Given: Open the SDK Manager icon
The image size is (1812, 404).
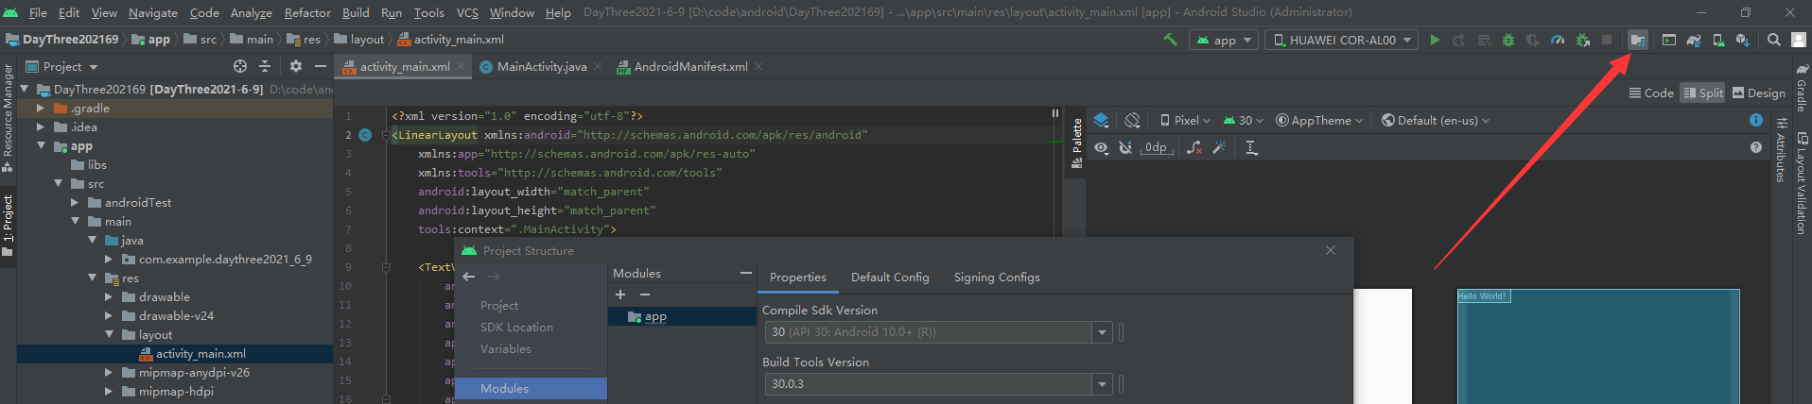Looking at the screenshot, I should 1743,40.
